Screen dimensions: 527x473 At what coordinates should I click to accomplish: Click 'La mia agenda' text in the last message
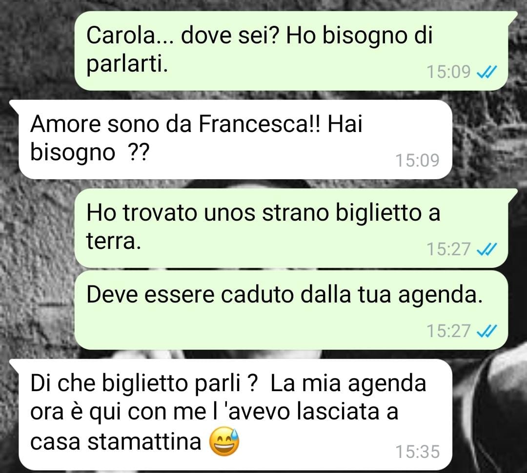point(348,384)
